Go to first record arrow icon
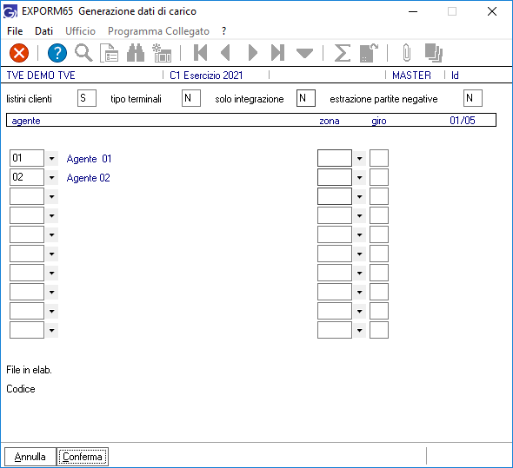Image resolution: width=513 pixels, height=468 pixels. 200,53
